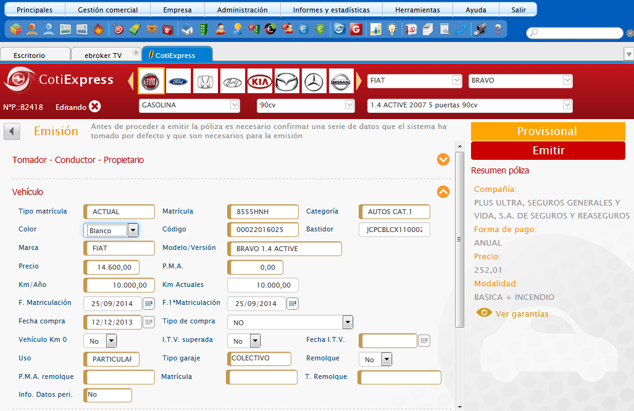The width and height of the screenshot is (634, 411).
Task: Click the colored cube toolbar icon
Action: 16,29
